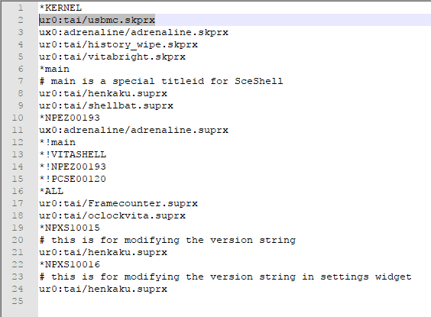The image size is (431, 317).
Task: Click the ur0:tai/oclockvita.suprx entry
Action: point(112,215)
